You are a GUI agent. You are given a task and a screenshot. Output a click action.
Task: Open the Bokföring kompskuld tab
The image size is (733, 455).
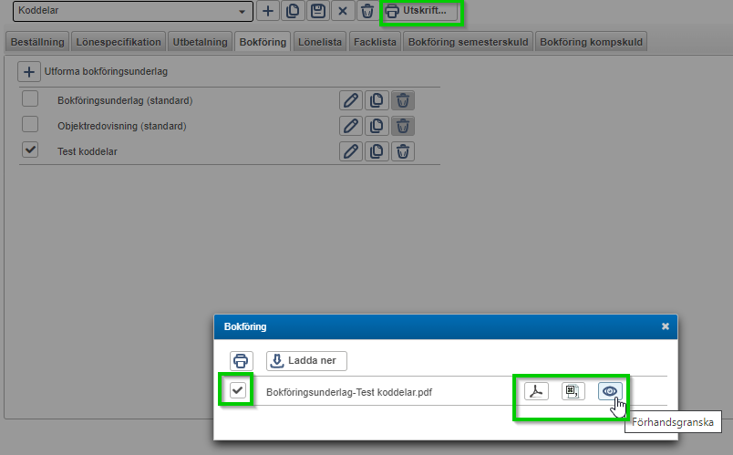click(x=591, y=42)
